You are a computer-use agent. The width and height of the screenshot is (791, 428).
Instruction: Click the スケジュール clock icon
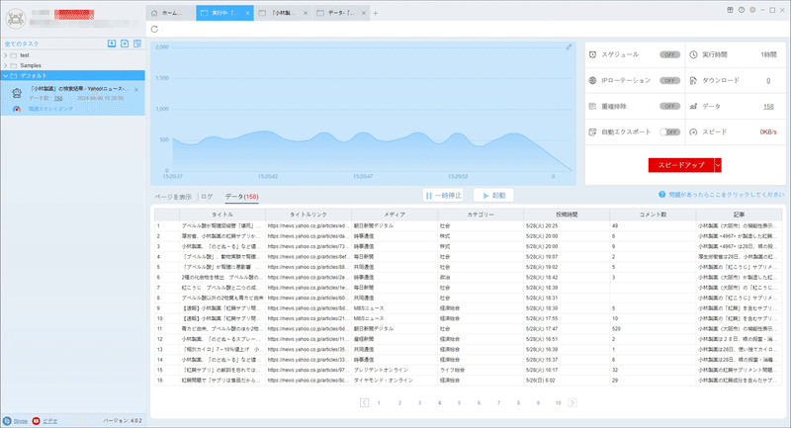[592, 54]
